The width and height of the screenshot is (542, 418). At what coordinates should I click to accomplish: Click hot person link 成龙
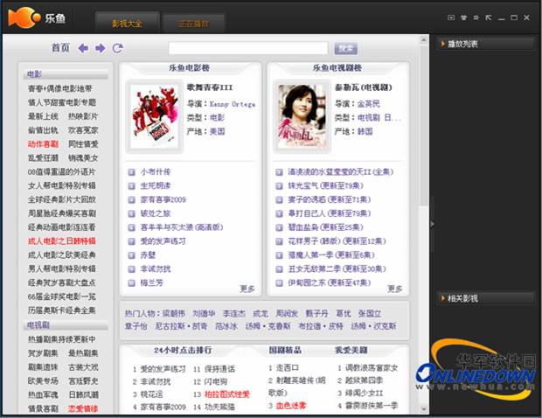click(261, 314)
